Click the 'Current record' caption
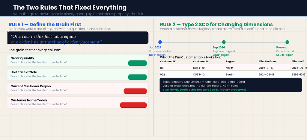The image size is (307, 140). [x=285, y=51]
